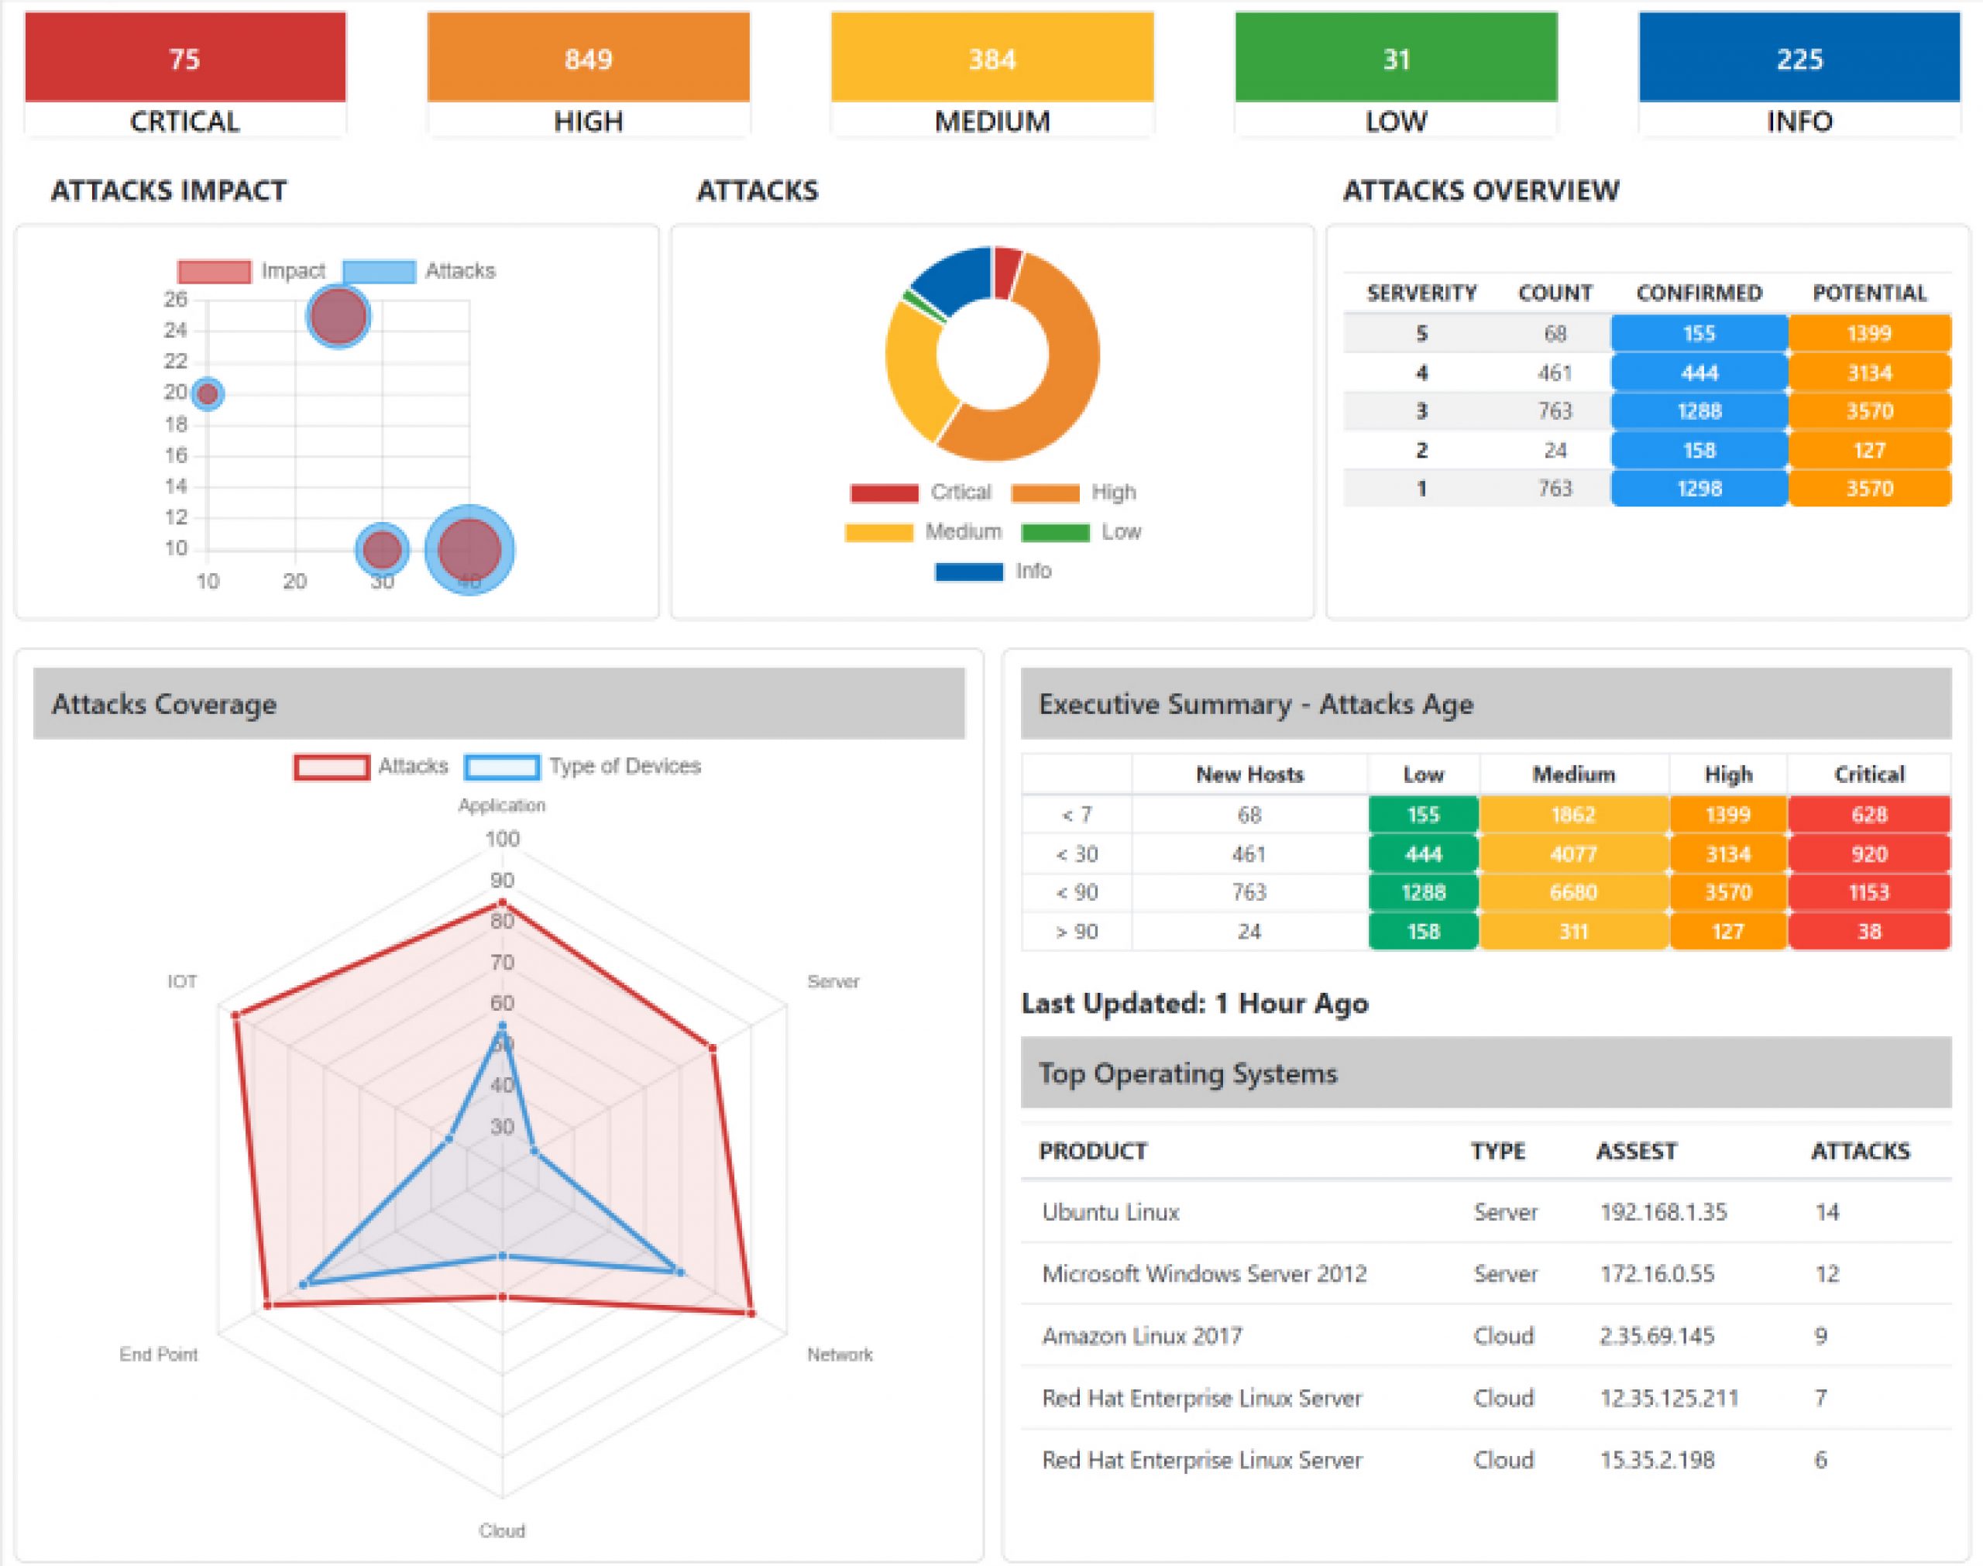The height and width of the screenshot is (1566, 1983).
Task: Open the HIGH 849 severity card
Action: click(x=589, y=74)
